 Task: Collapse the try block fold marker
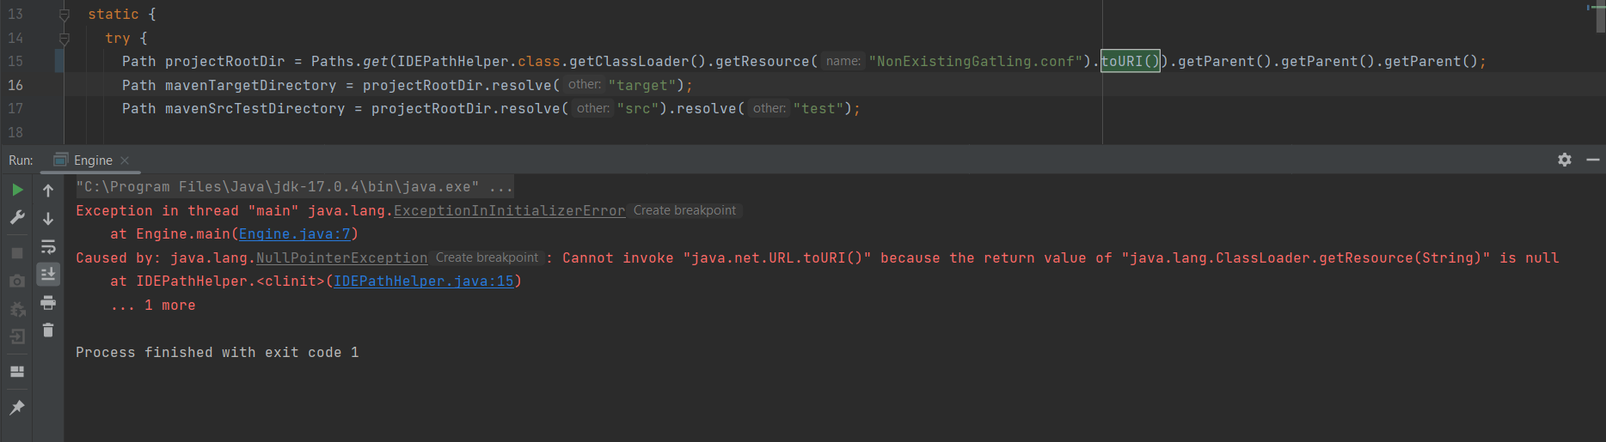[x=64, y=39]
